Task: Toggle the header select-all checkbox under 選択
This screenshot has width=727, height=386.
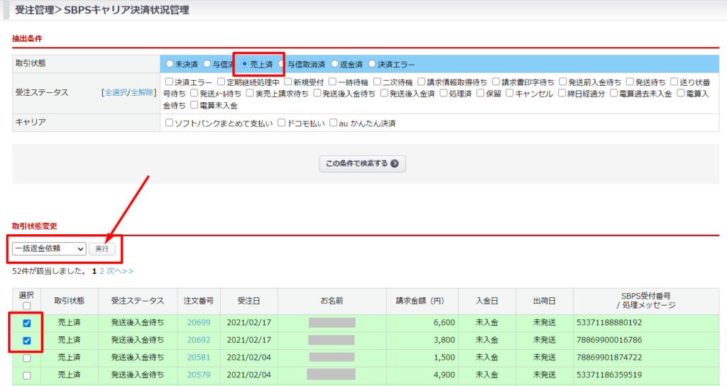Action: click(26, 307)
